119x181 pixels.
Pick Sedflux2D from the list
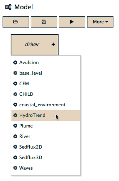46,147
